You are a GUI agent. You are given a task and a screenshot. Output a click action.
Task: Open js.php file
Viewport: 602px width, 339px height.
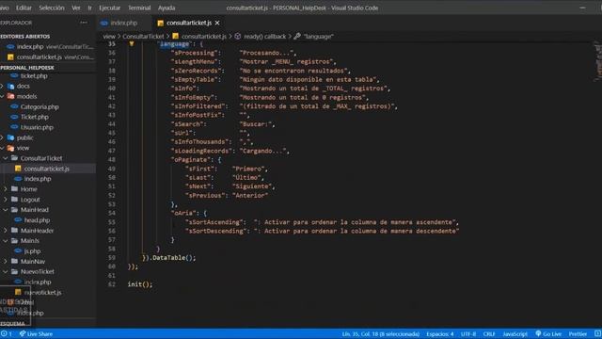(32, 251)
